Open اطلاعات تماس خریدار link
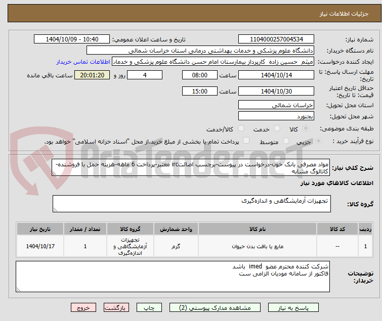Viewport: 382px width, 321px height. (83, 62)
